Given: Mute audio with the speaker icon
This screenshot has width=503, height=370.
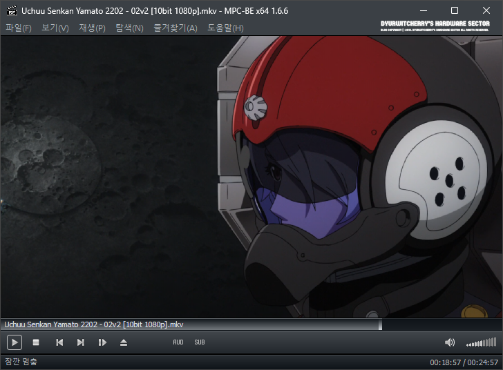Looking at the screenshot, I should click(x=450, y=342).
